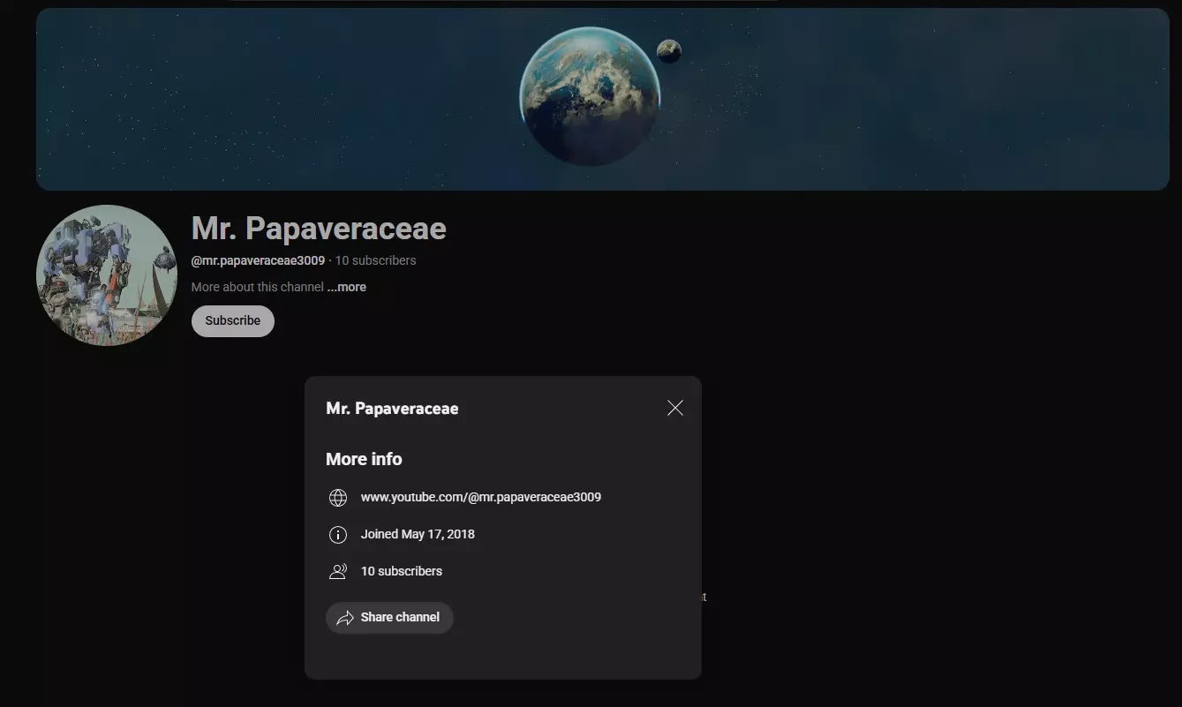Image resolution: width=1182 pixels, height=707 pixels.
Task: Click the subscribers people icon in dialog
Action: pos(338,572)
